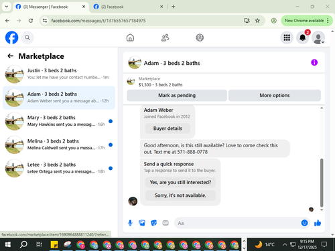Show hidden system tray icons
Image resolution: width=335 pixels, height=251 pixels.
[x=285, y=244]
